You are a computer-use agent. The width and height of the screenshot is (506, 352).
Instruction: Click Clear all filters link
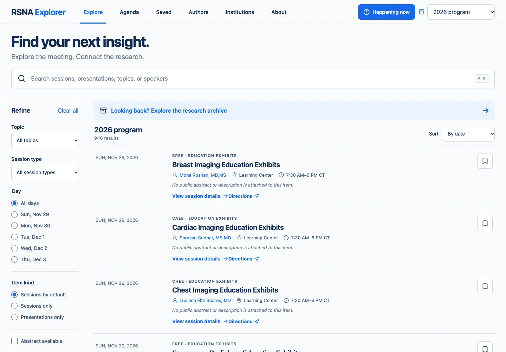pyautogui.click(x=68, y=111)
